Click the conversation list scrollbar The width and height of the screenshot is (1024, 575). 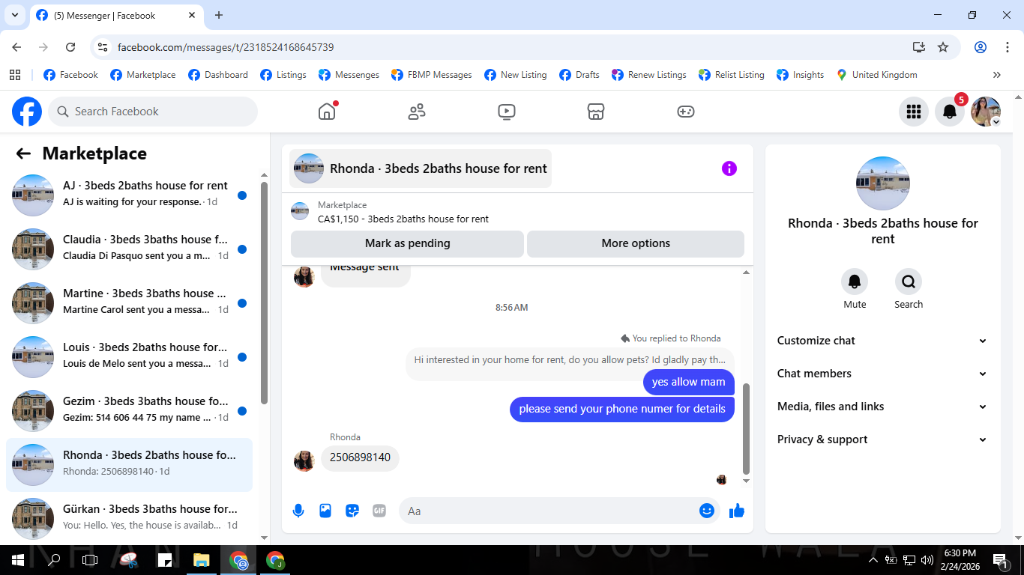click(x=264, y=292)
